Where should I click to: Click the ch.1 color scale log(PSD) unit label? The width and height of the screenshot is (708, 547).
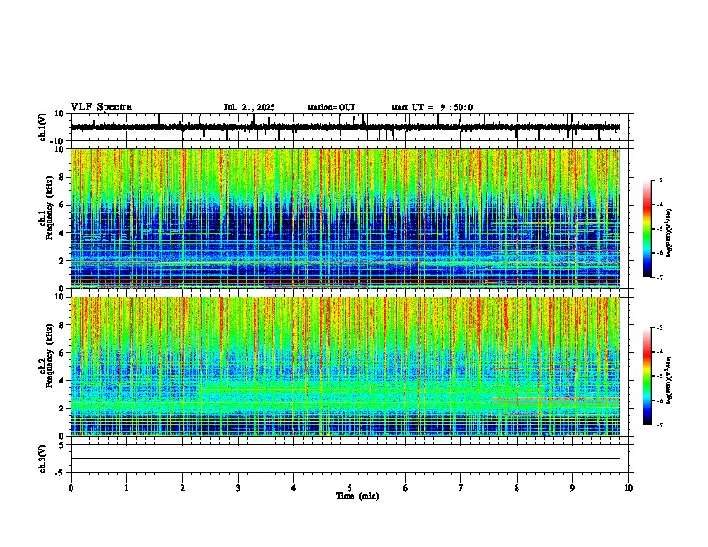click(x=670, y=233)
